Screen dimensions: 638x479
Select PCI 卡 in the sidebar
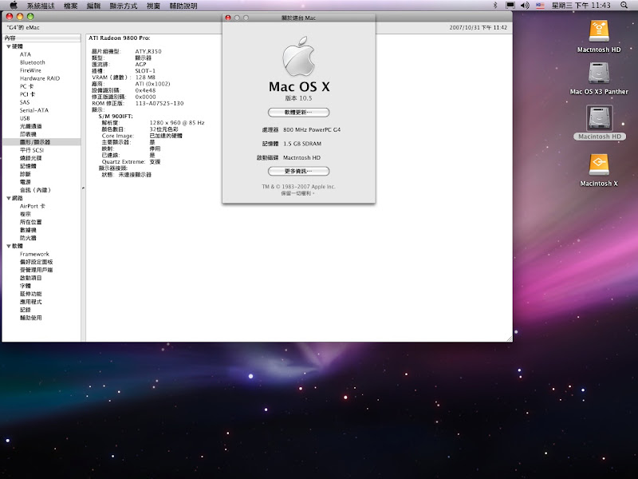[x=28, y=94]
